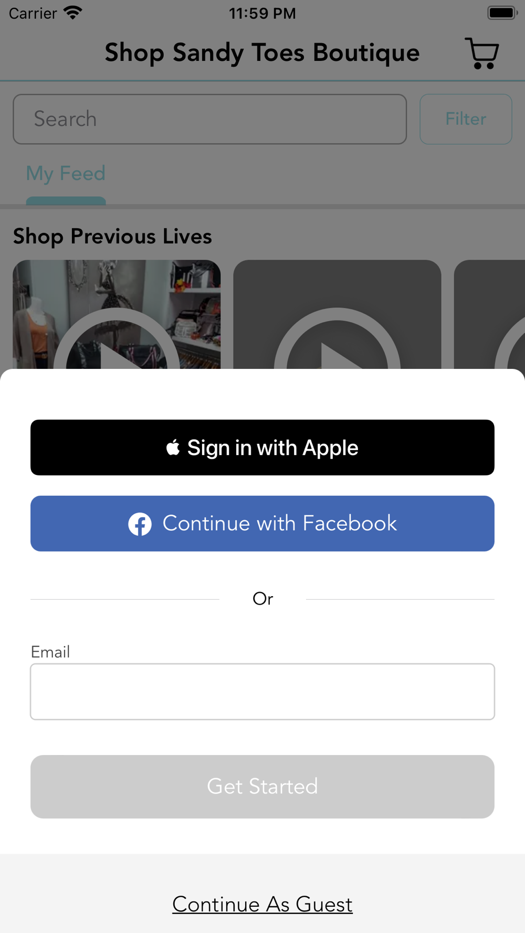Sign in with Apple
Image resolution: width=525 pixels, height=933 pixels.
(x=262, y=448)
